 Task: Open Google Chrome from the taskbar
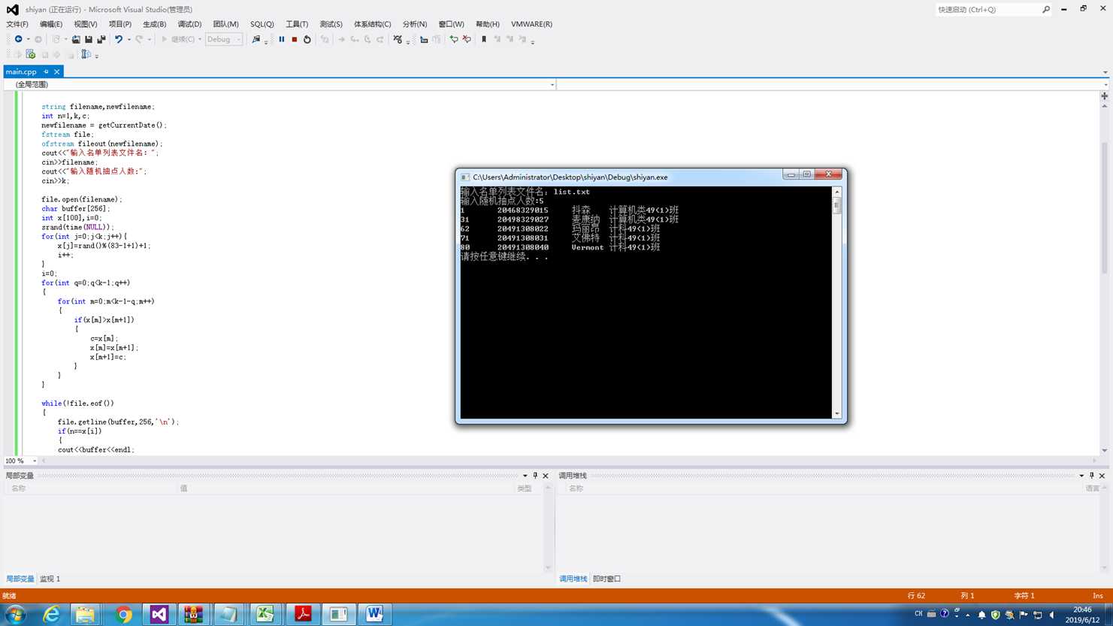click(x=123, y=614)
